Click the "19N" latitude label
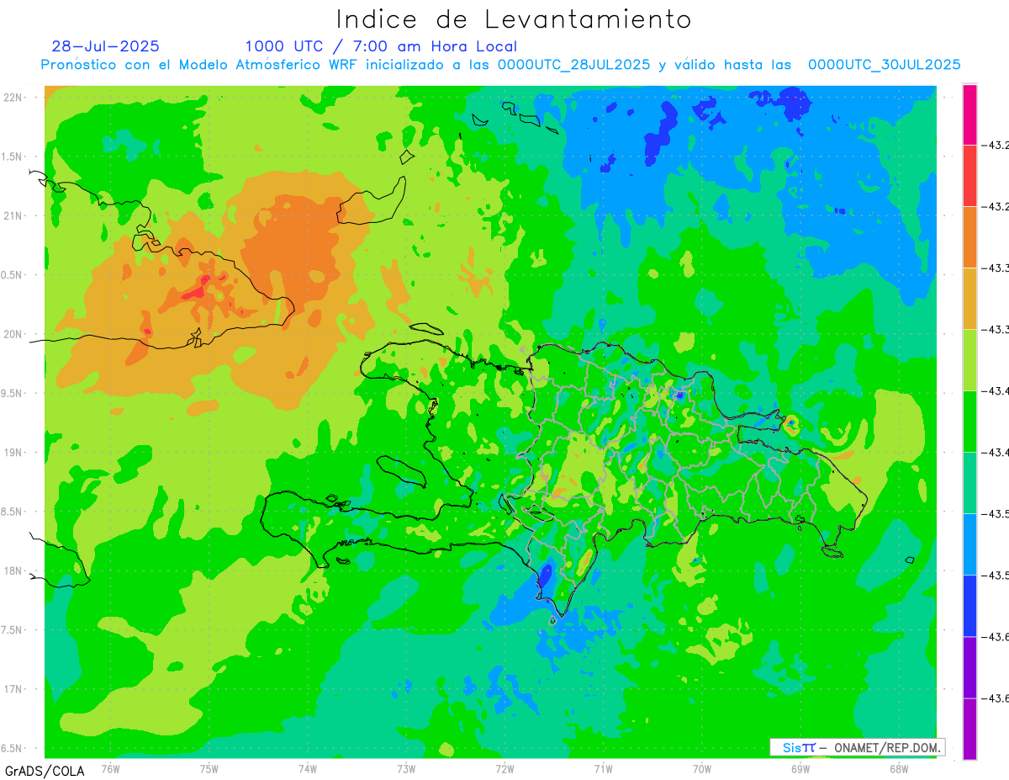The width and height of the screenshot is (1009, 780). tap(12, 453)
